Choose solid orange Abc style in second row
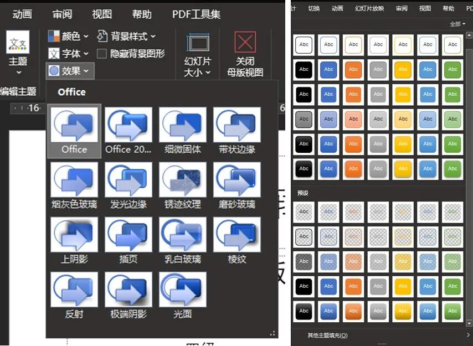 (x=353, y=70)
